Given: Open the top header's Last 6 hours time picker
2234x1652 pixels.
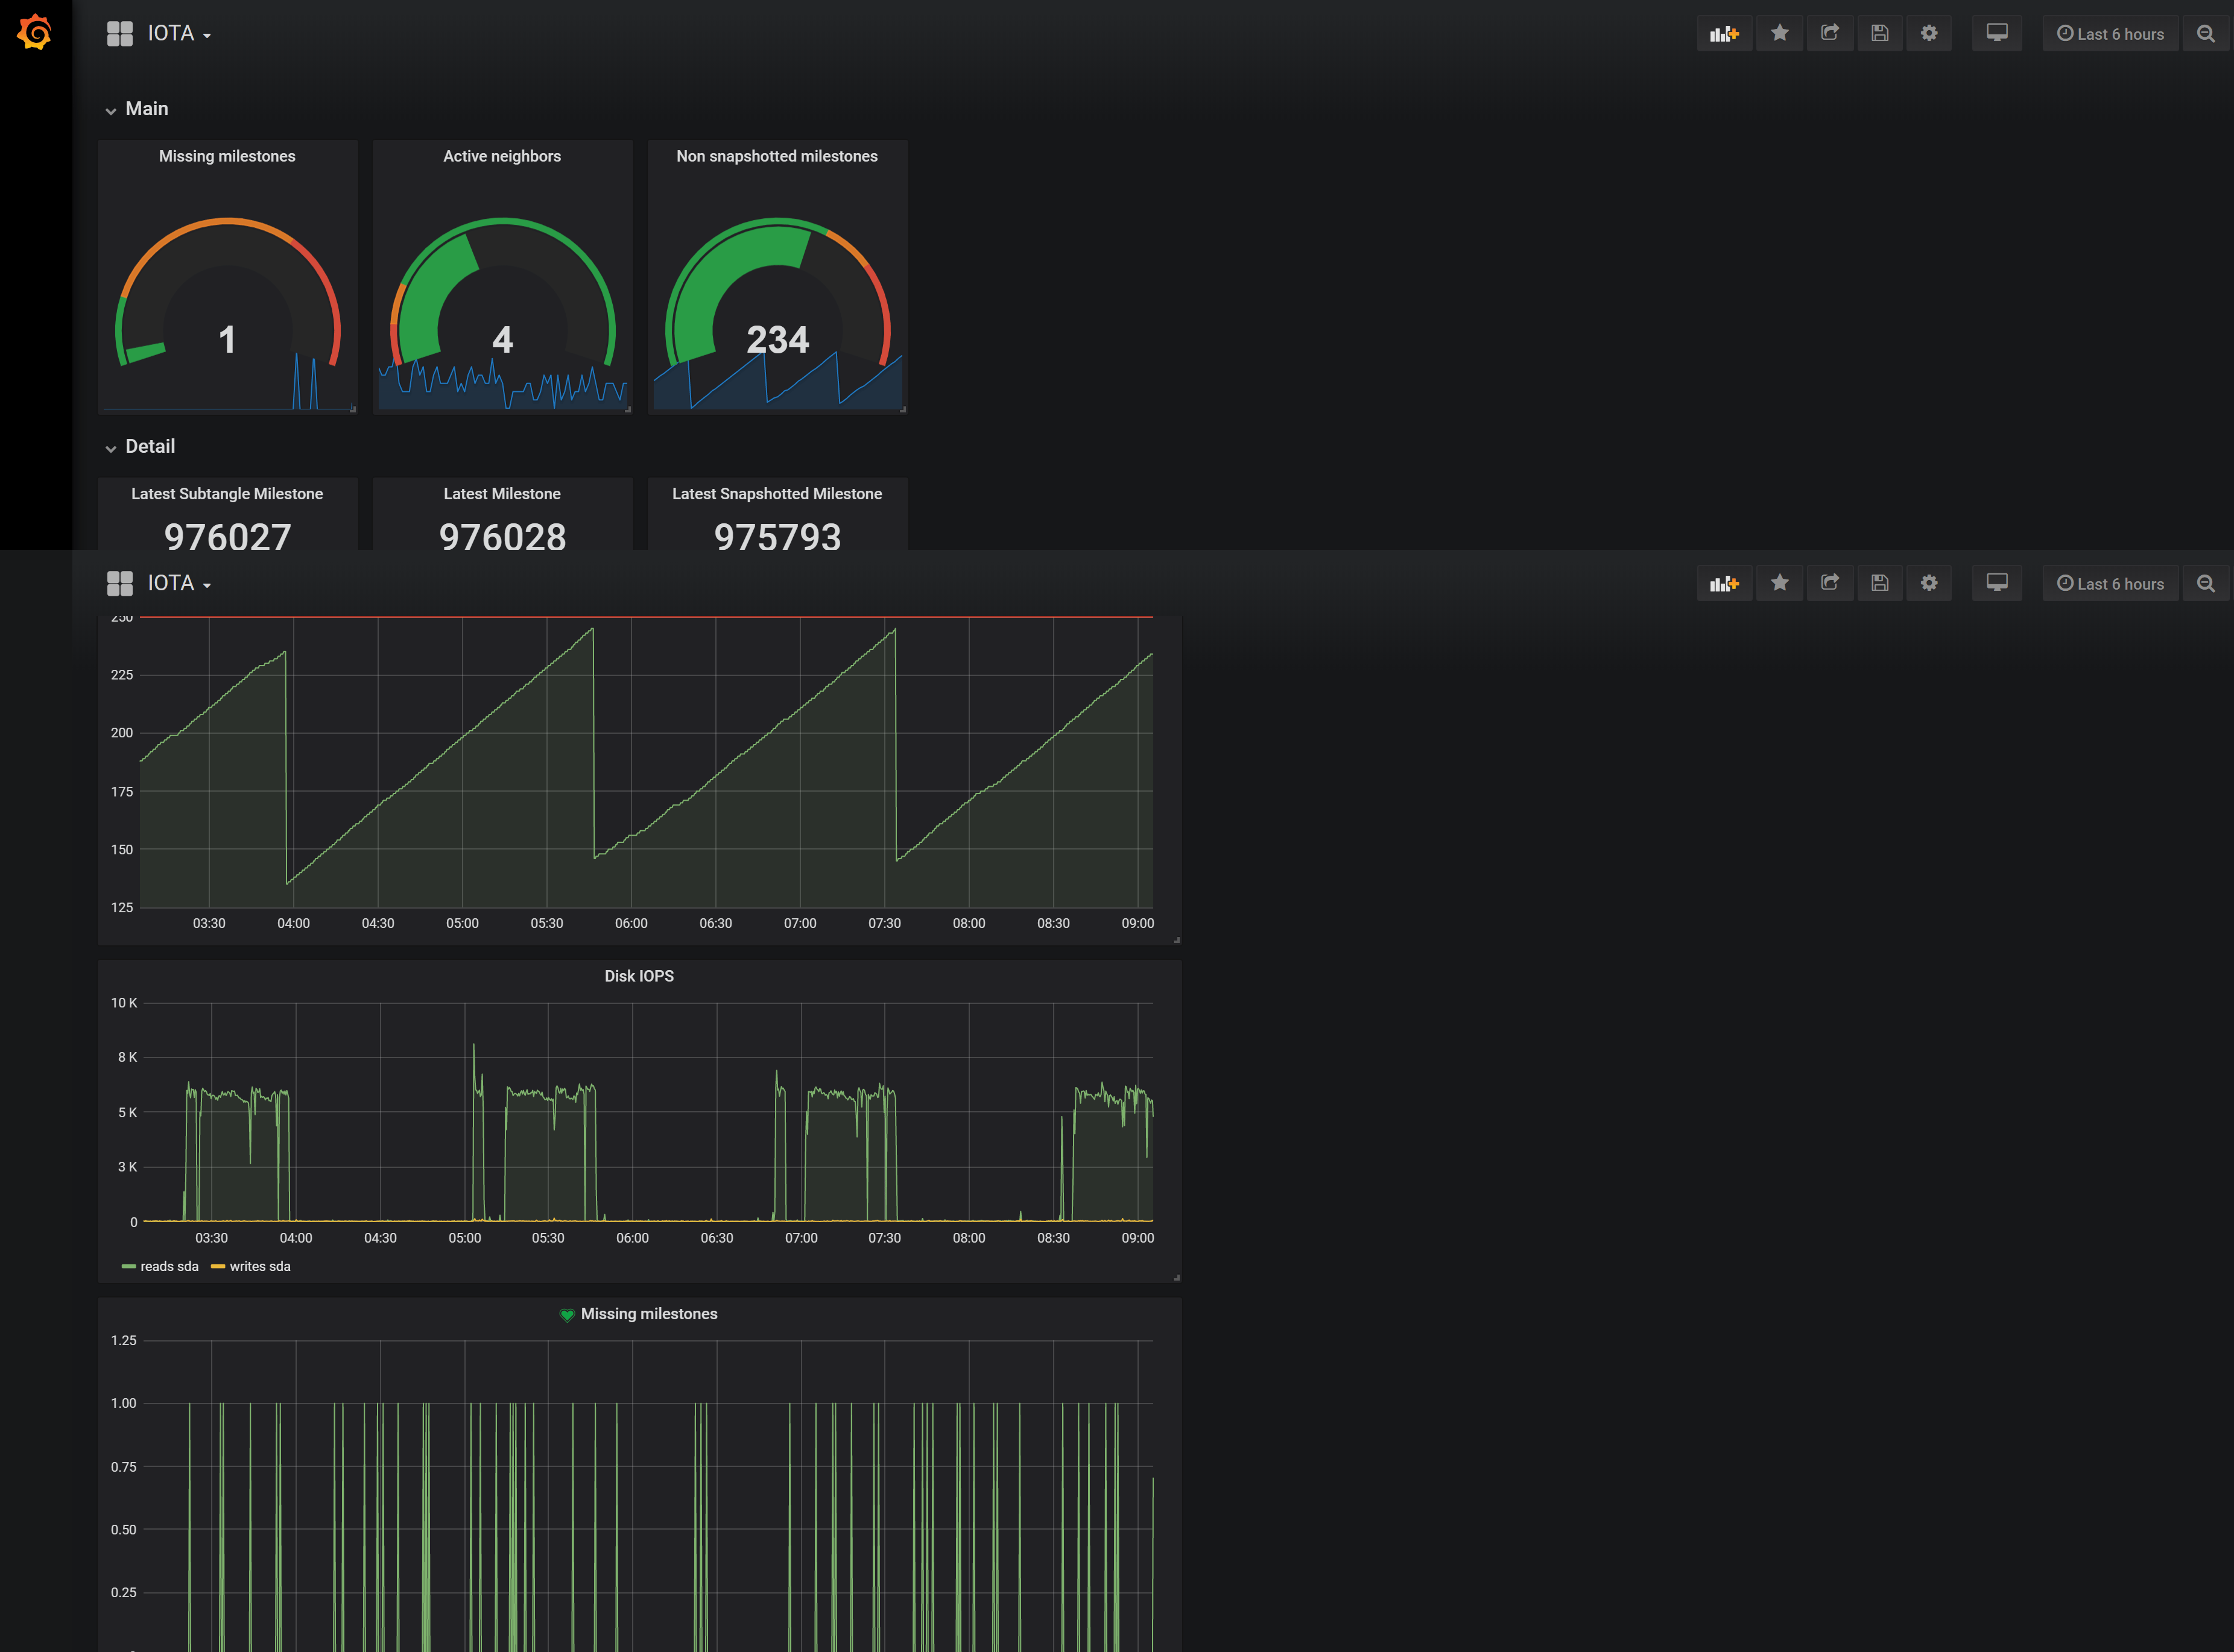Looking at the screenshot, I should point(2110,34).
